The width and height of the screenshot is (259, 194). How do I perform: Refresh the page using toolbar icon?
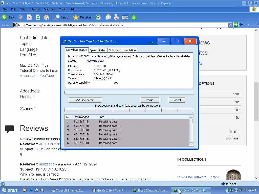tap(38, 17)
